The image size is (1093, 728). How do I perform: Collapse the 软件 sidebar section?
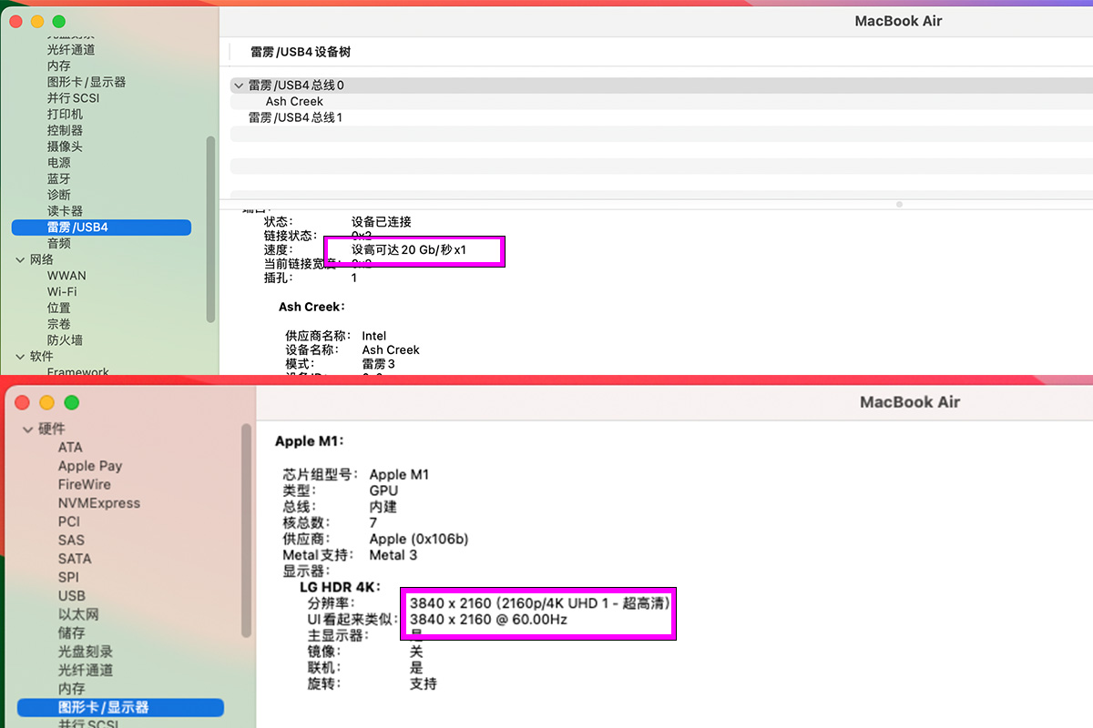(21, 356)
